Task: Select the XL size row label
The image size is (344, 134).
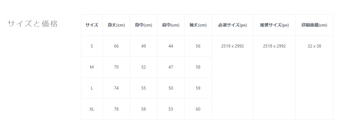Action: 92,109
